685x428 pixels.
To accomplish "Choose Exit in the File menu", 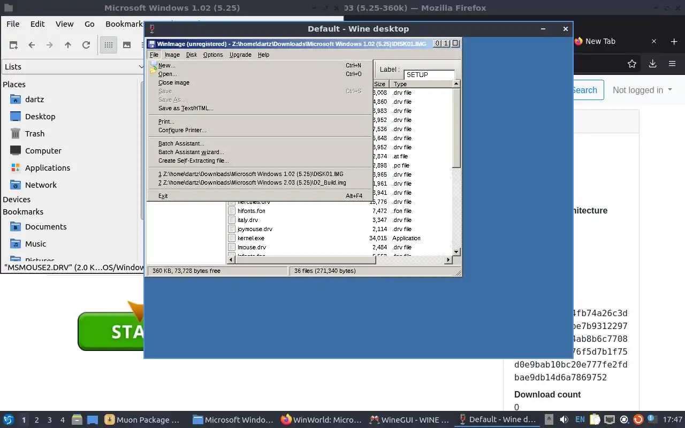I will pos(260,196).
